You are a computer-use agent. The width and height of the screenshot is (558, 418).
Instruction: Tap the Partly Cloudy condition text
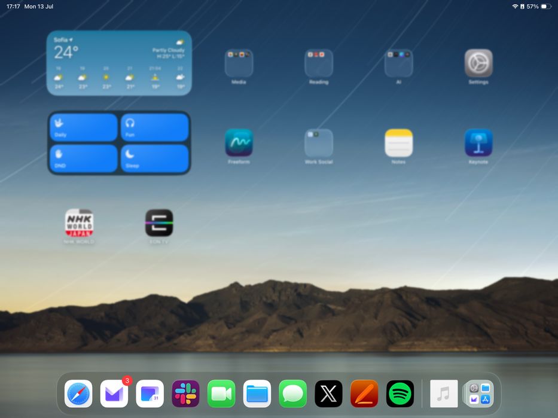click(168, 50)
